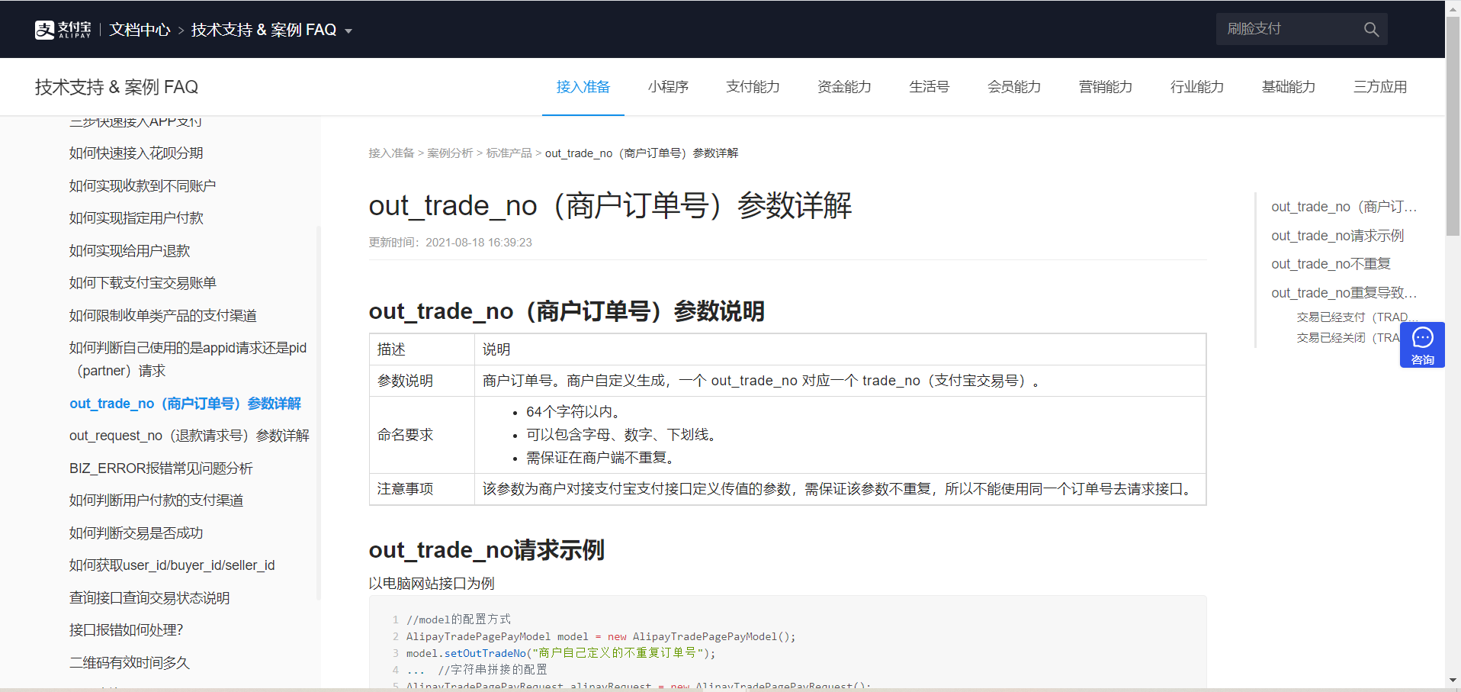The height and width of the screenshot is (692, 1461).
Task: Click table cell 命名要求
Action: [422, 435]
